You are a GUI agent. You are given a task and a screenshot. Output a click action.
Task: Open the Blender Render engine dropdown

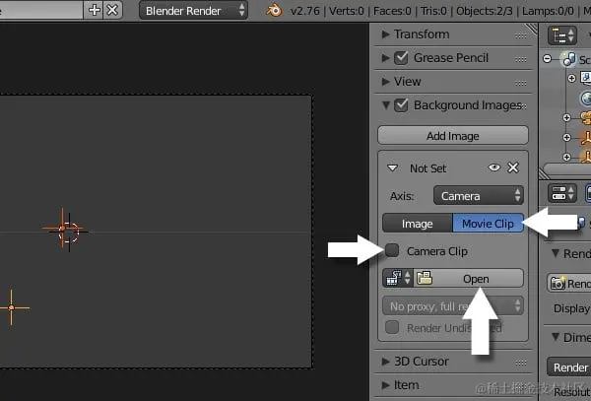click(193, 11)
